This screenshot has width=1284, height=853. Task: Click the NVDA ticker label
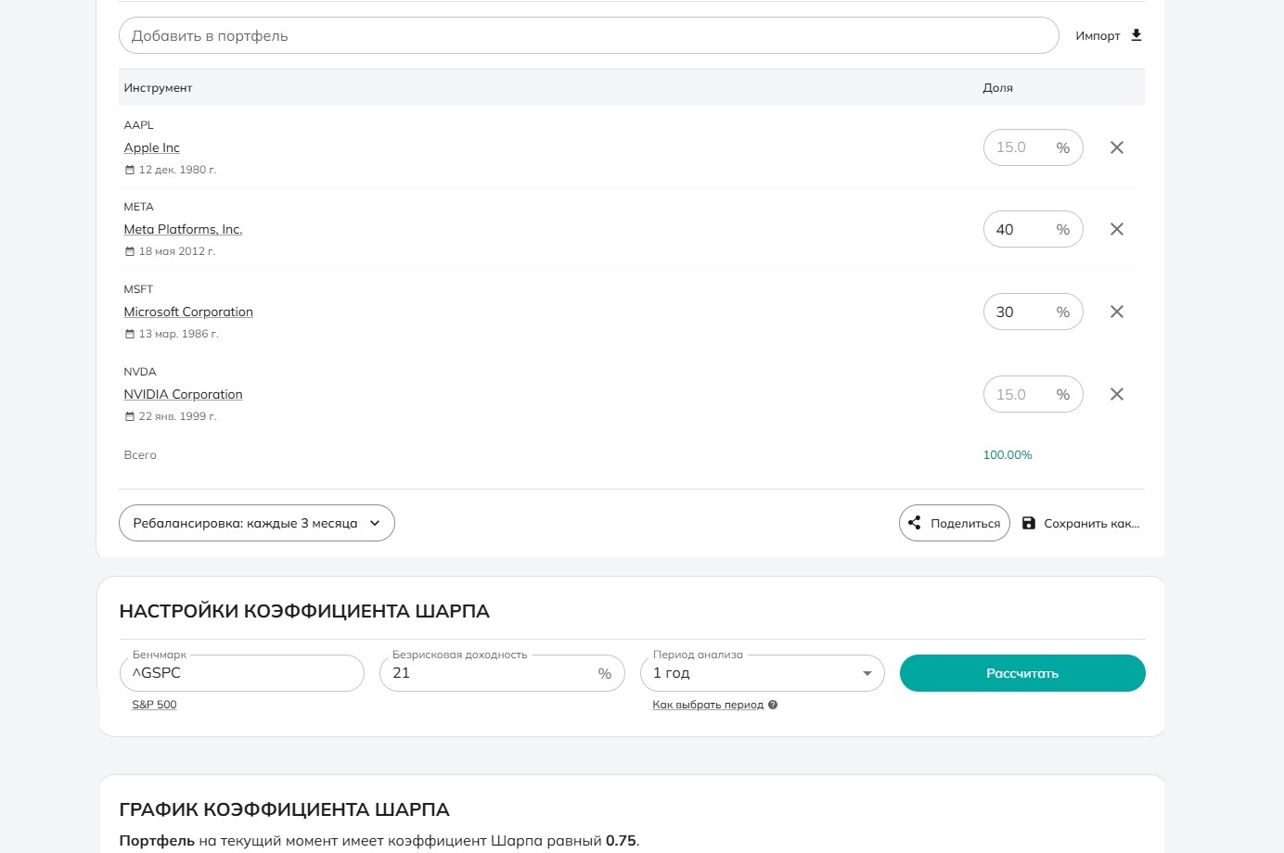pos(140,372)
